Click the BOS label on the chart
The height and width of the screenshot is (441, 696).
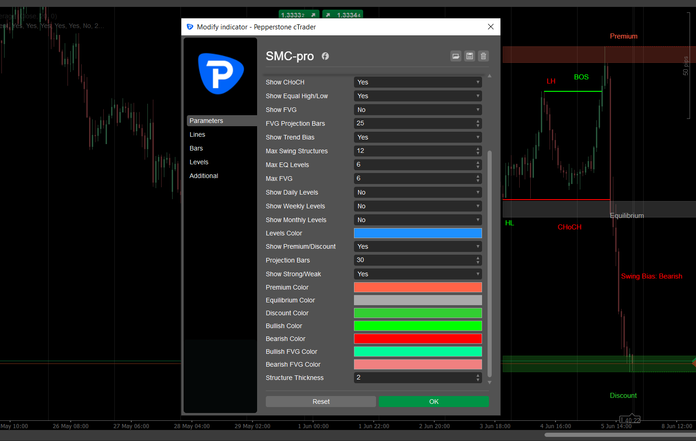point(581,77)
